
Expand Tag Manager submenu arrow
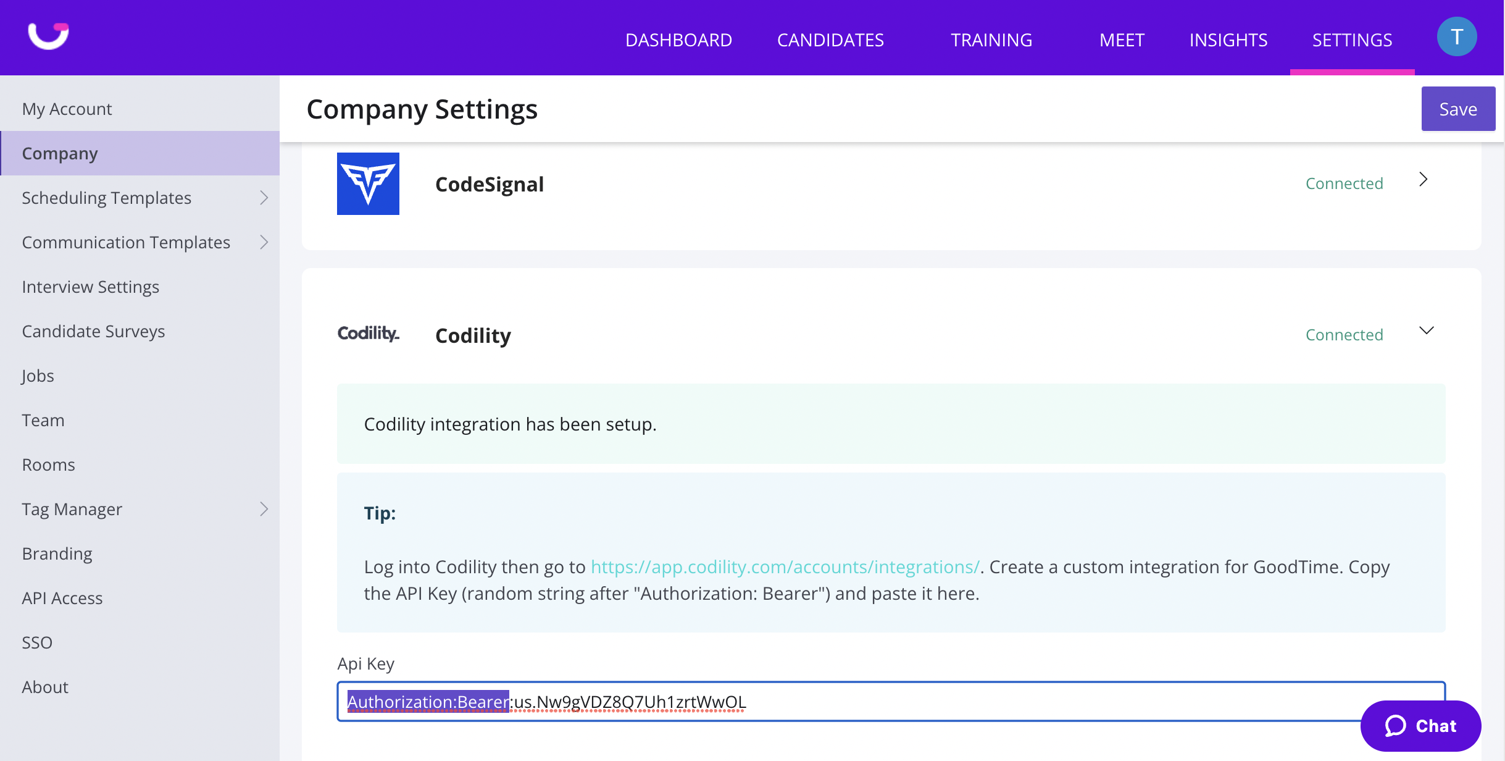pyautogui.click(x=264, y=509)
